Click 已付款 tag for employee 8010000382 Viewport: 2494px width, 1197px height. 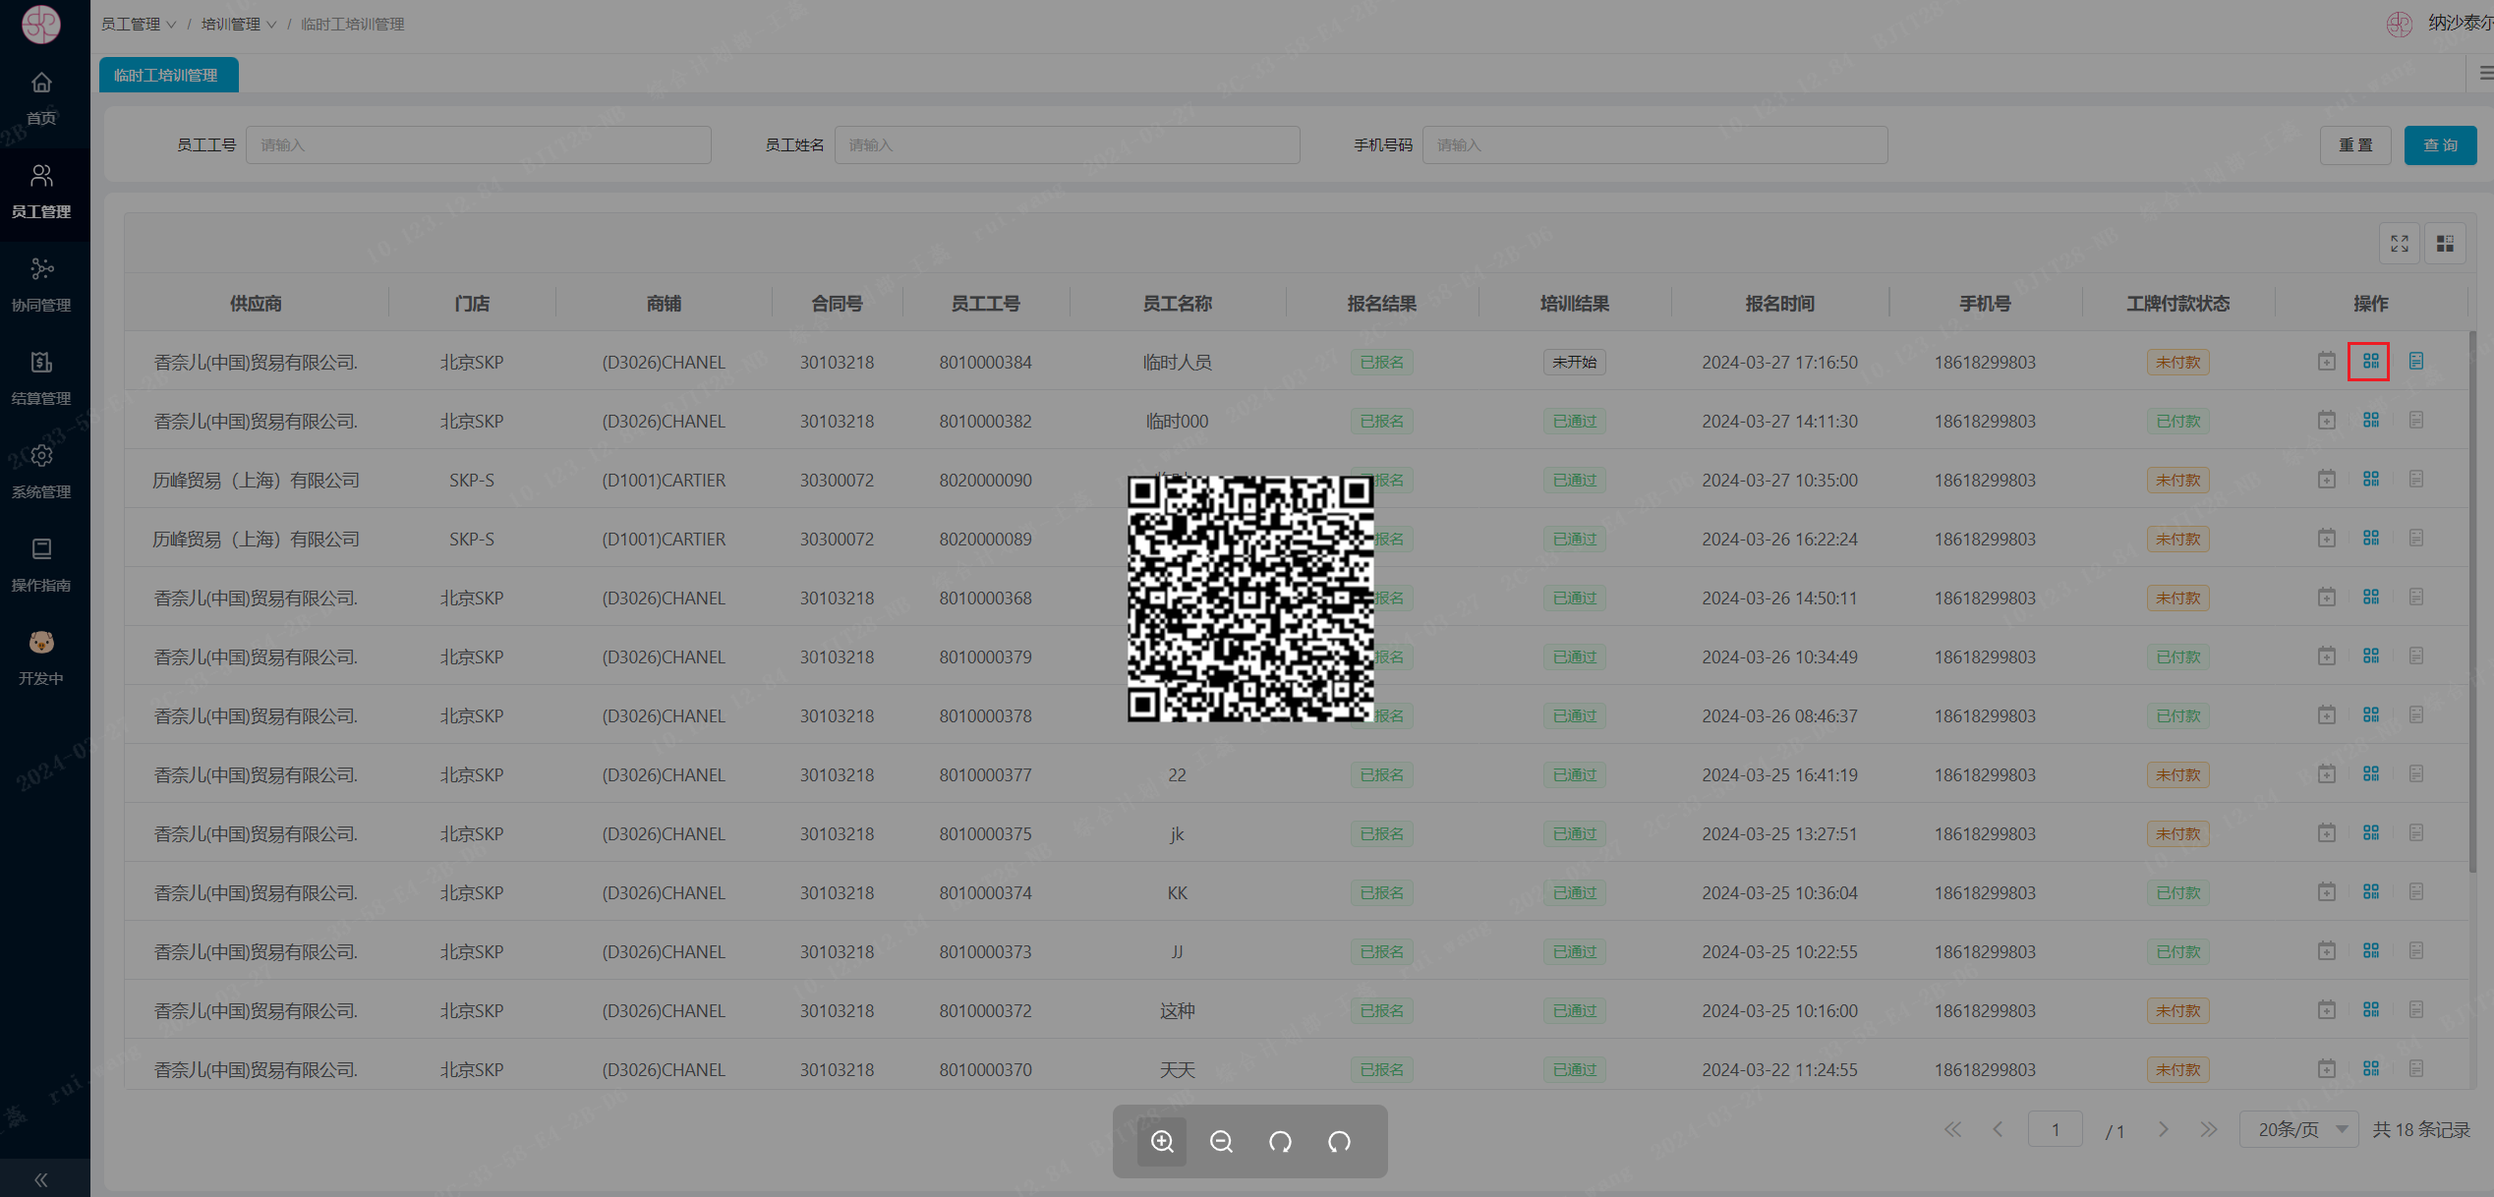[2177, 421]
